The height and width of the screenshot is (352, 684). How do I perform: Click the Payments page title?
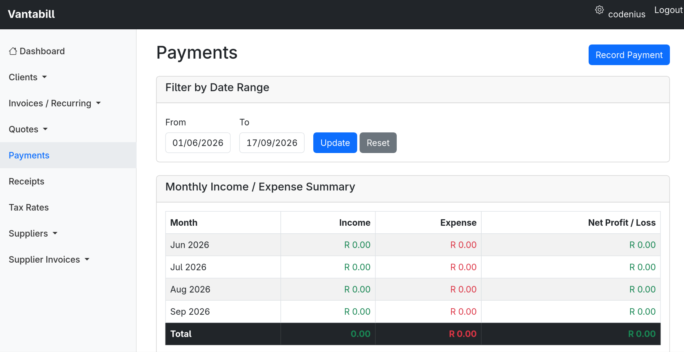tap(197, 52)
